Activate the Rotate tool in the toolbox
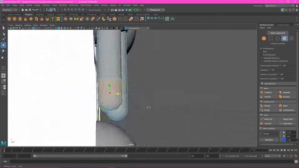Image resolution: width=299 pixels, height=168 pixels. click(x=3, y=51)
